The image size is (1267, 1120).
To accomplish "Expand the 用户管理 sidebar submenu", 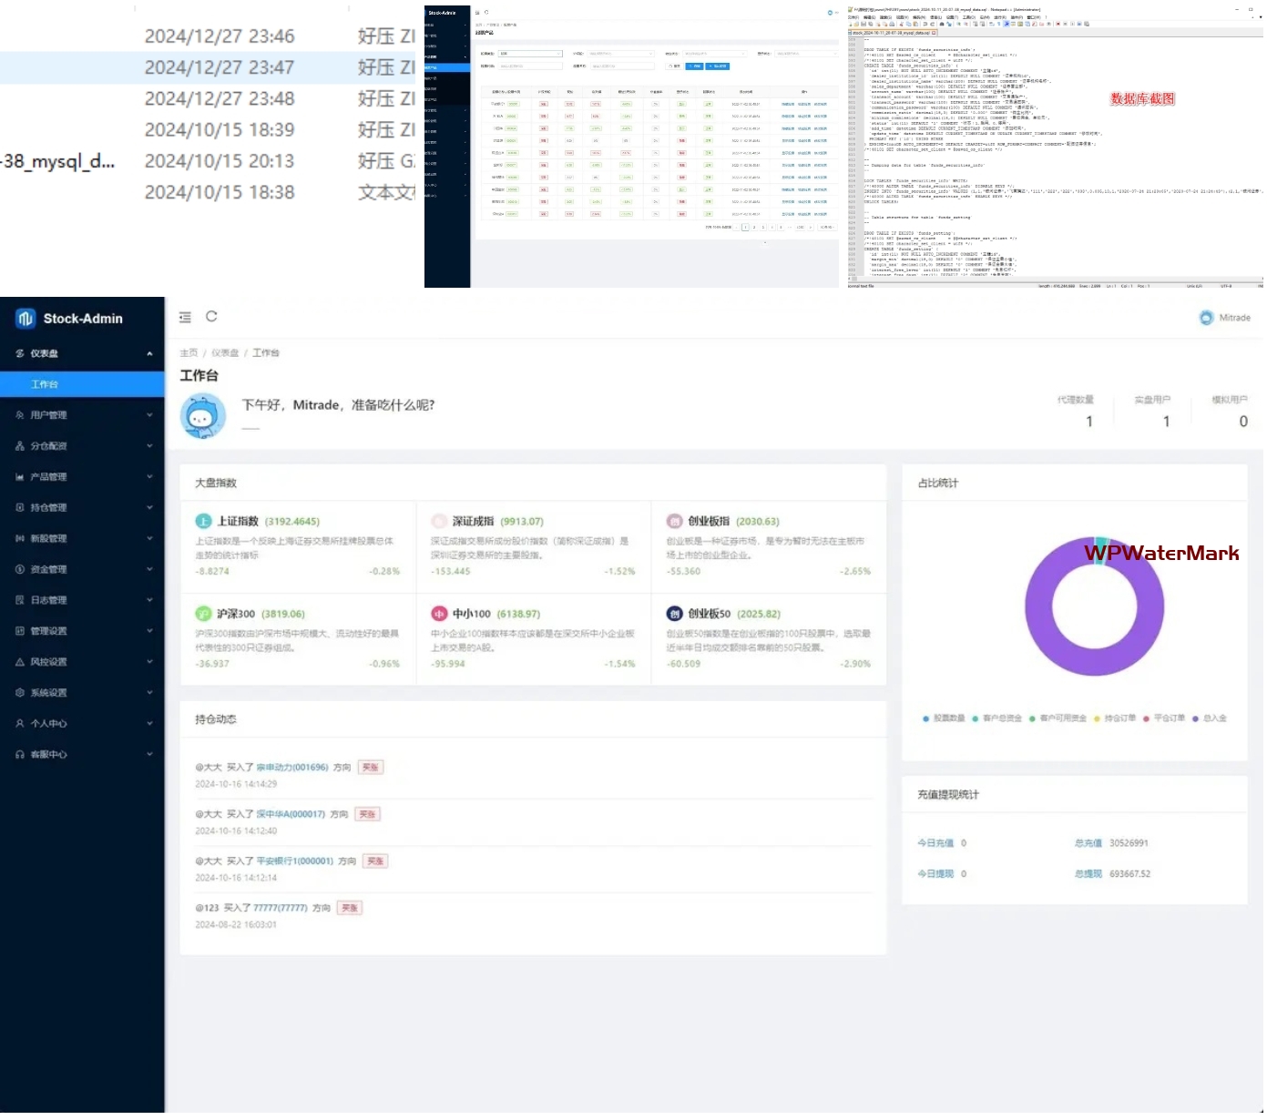I will click(x=82, y=415).
